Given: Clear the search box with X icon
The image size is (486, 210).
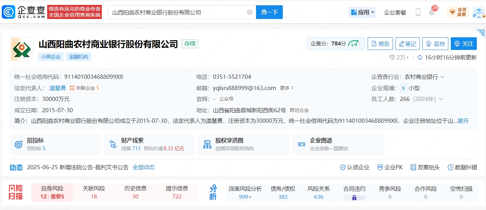Looking at the screenshot, I should click(249, 12).
